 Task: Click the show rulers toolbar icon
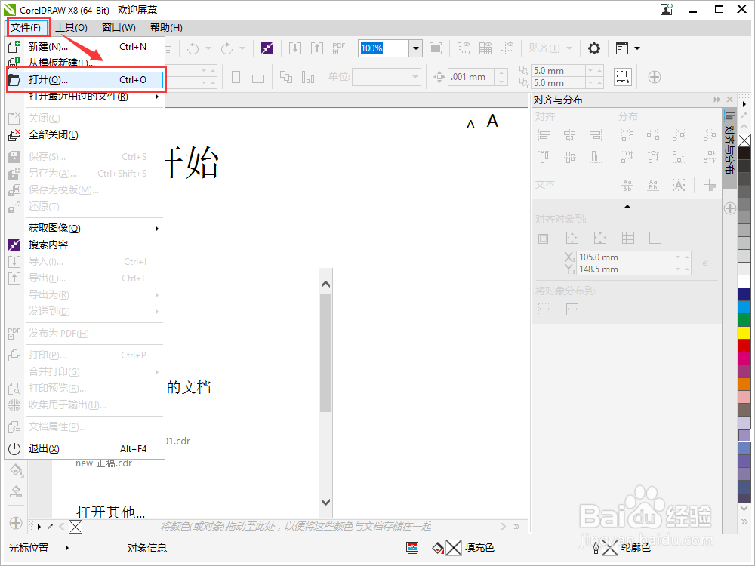tap(464, 48)
